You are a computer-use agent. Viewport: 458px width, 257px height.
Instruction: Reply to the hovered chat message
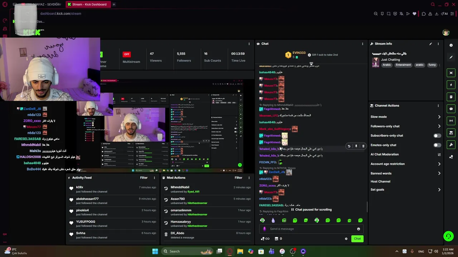click(349, 146)
